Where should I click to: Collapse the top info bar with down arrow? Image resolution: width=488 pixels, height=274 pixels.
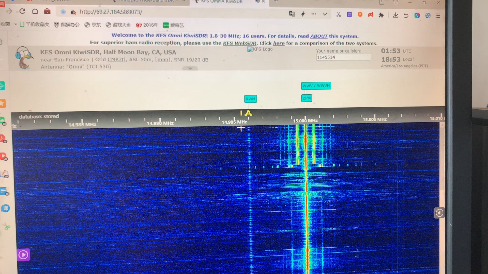coord(190,68)
